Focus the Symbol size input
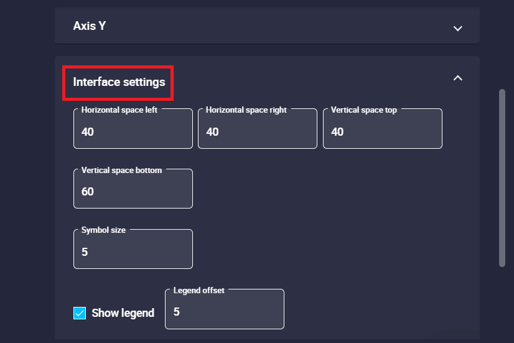Screen dimensions: 514x343 133,252
